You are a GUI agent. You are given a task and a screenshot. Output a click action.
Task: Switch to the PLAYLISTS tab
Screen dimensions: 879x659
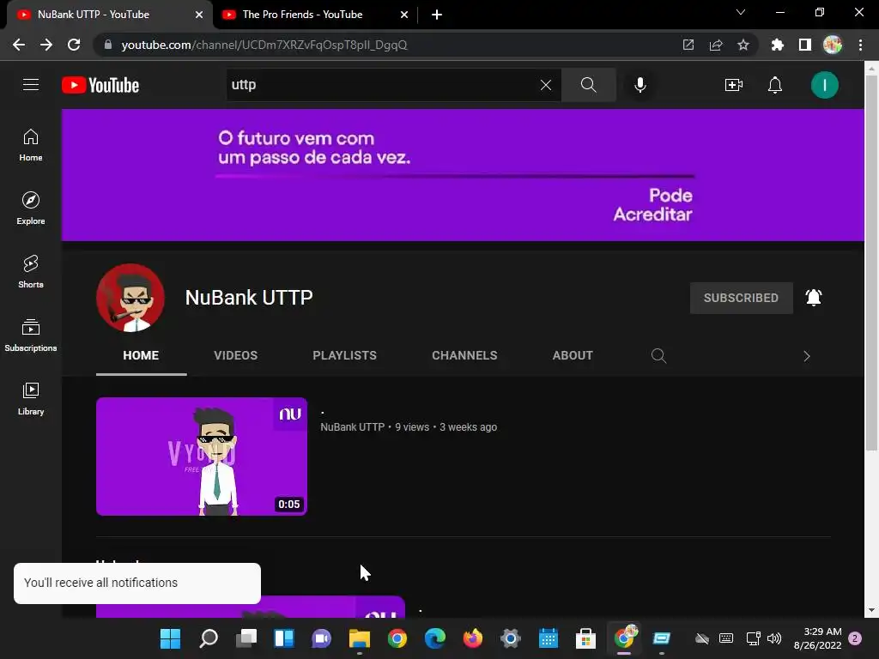345,355
